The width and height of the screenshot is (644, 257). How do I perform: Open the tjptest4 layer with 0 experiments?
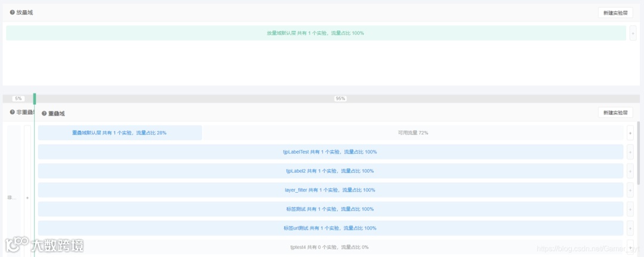(x=330, y=247)
